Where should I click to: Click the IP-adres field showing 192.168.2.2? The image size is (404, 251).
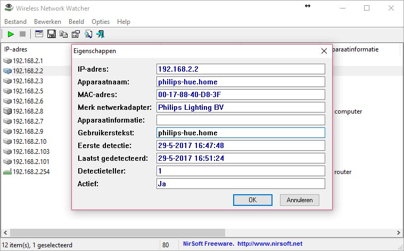pyautogui.click(x=241, y=69)
